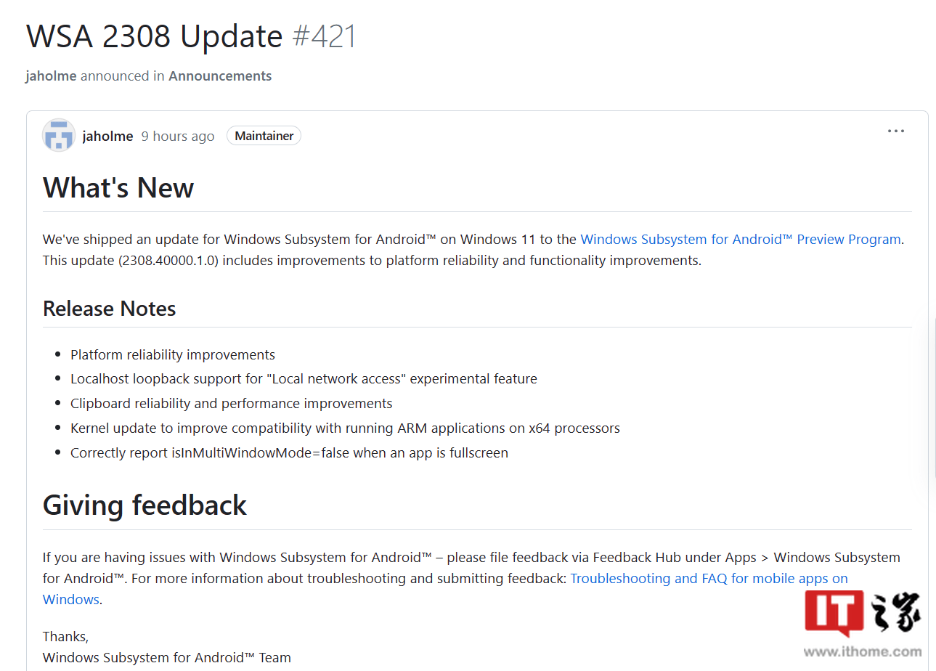Click the Announcements category link
The image size is (936, 671).
220,76
